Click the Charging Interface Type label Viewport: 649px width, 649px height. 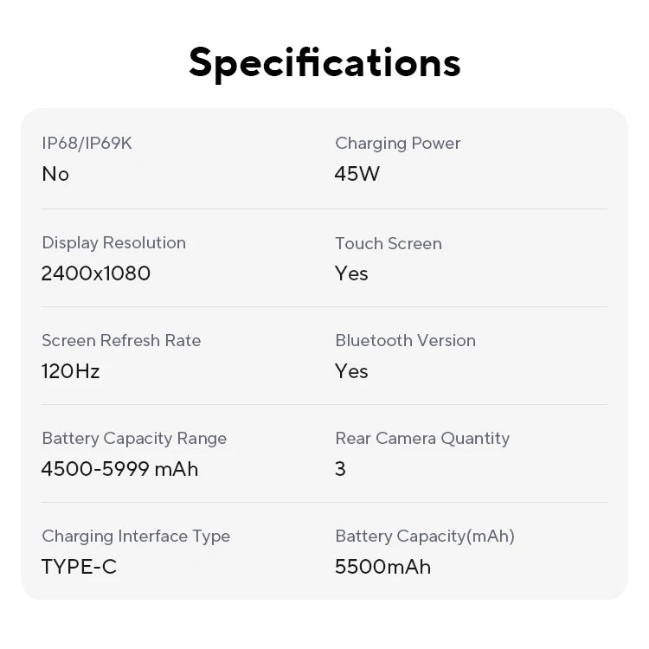click(x=136, y=537)
